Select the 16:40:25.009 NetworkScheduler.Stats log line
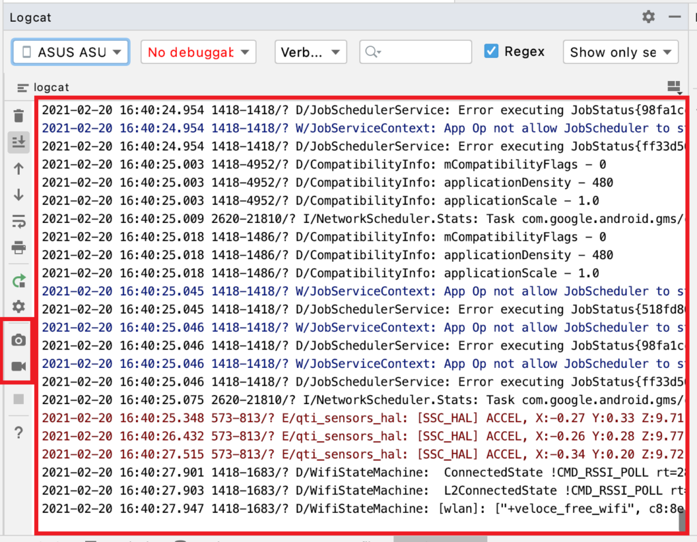 (363, 218)
